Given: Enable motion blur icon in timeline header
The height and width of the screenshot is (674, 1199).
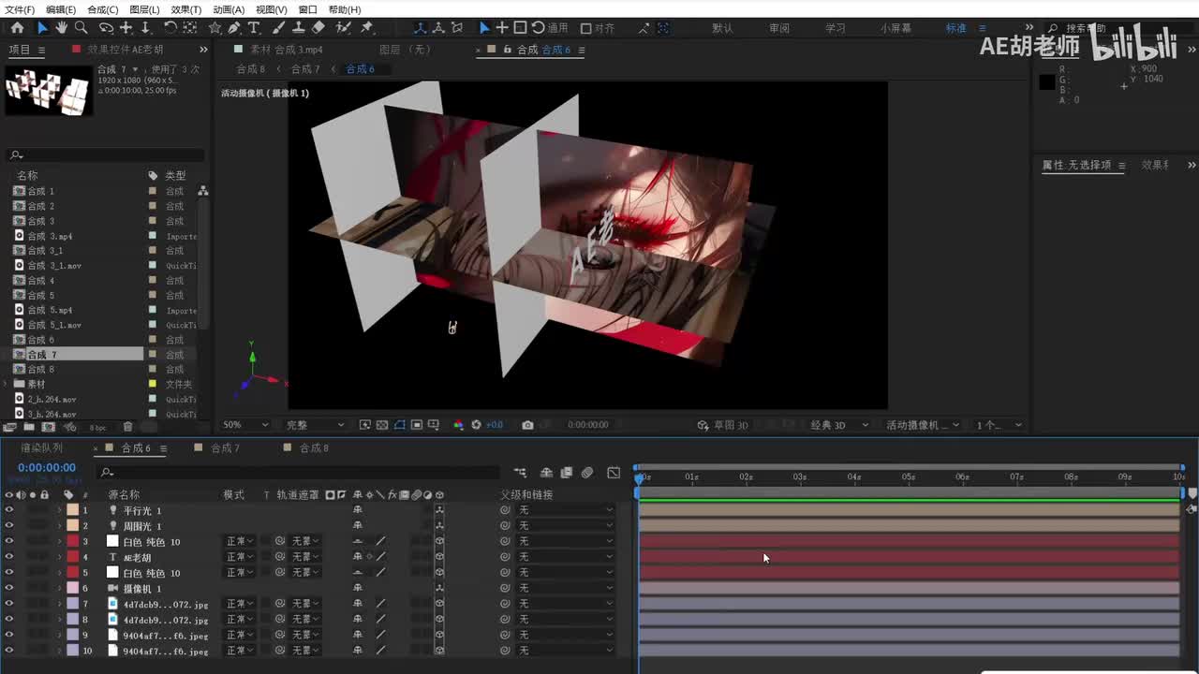Looking at the screenshot, I should pos(587,473).
